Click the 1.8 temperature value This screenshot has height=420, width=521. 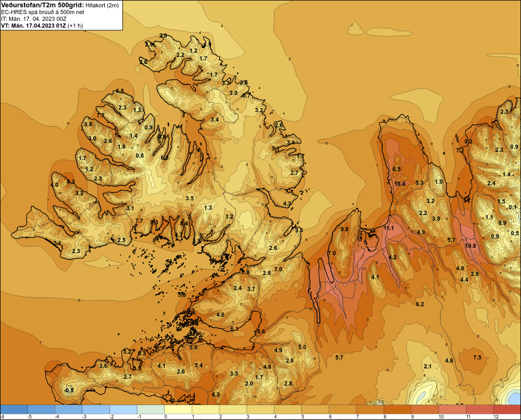click(121, 147)
